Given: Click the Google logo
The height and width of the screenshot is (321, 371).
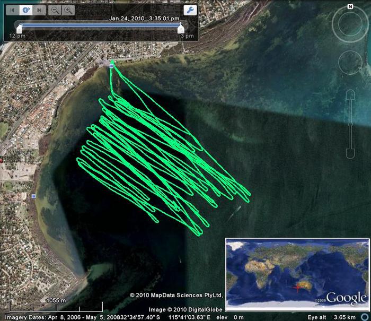Looking at the screenshot, I should point(346,298).
